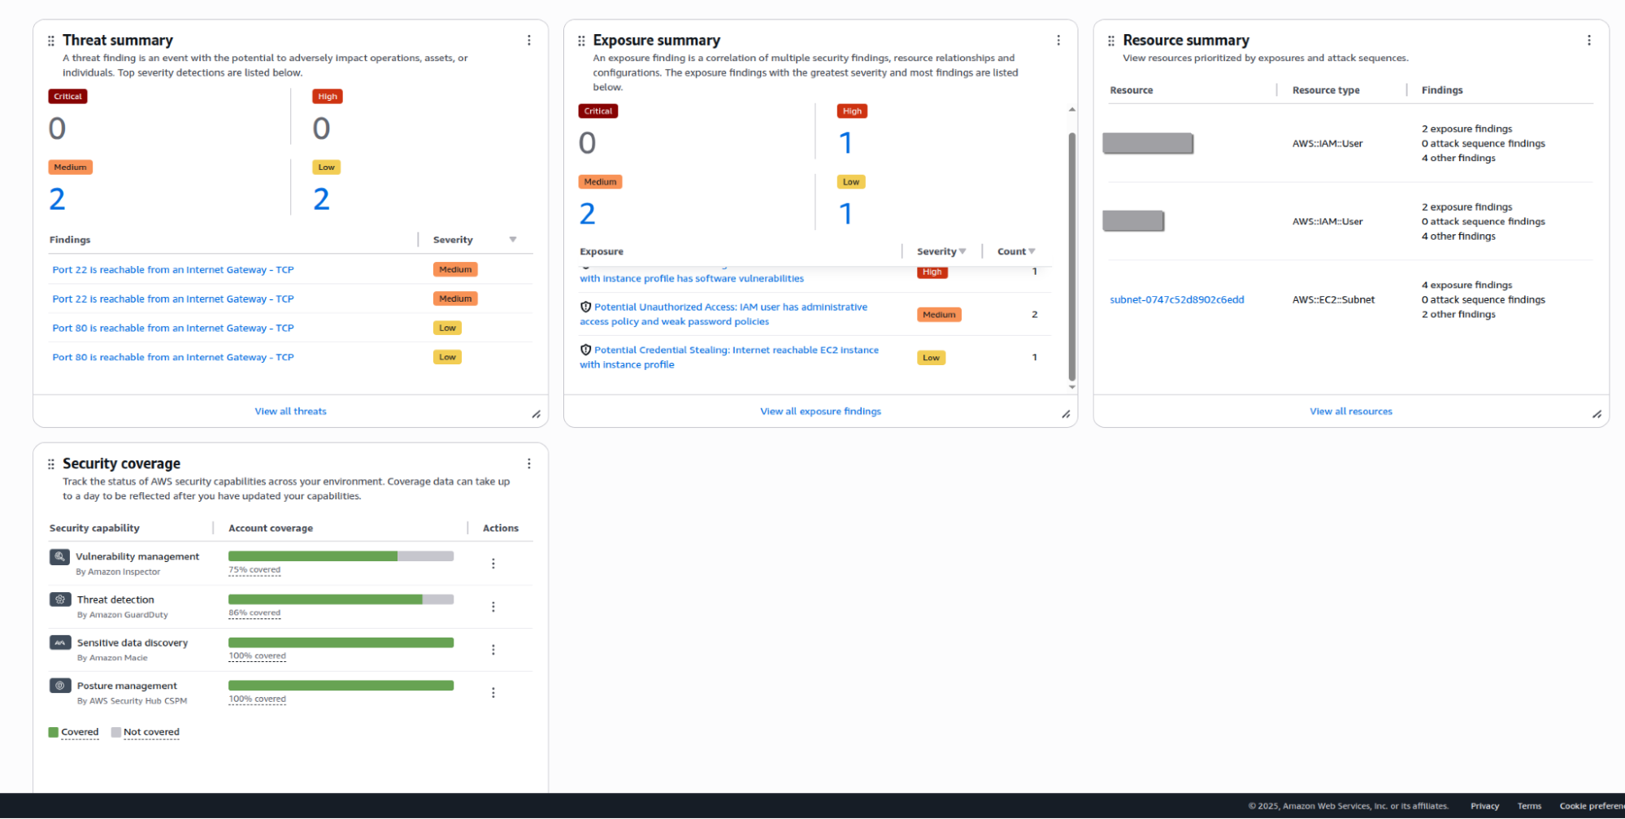Screen dimensions: 1625x819
Task: Open the Severity sort dropdown in Exposure summary
Action: 963,250
